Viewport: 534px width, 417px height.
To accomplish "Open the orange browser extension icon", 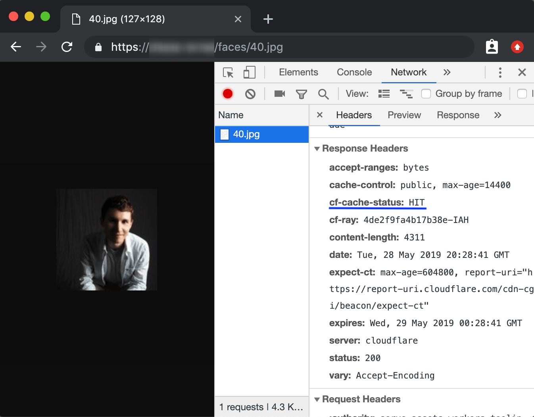I will [x=517, y=47].
